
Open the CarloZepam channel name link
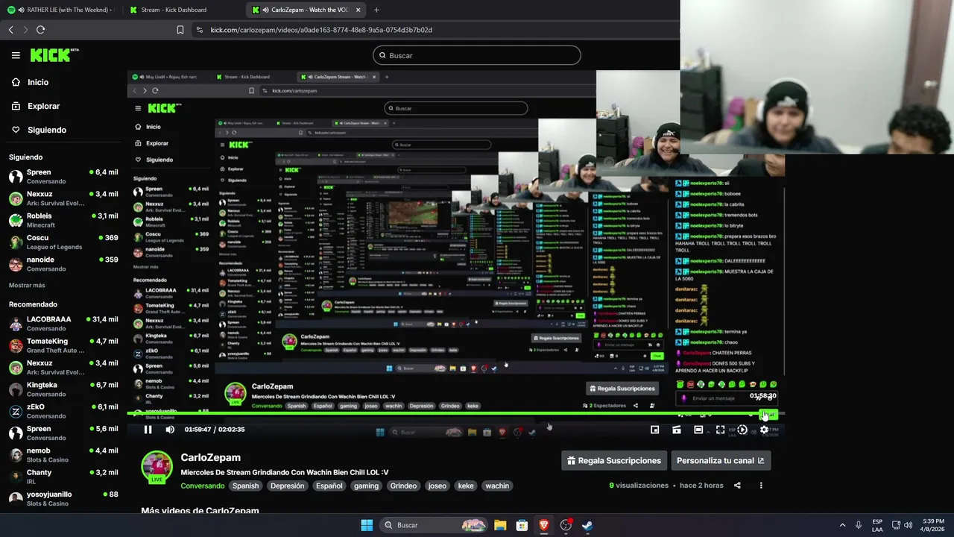tap(211, 457)
